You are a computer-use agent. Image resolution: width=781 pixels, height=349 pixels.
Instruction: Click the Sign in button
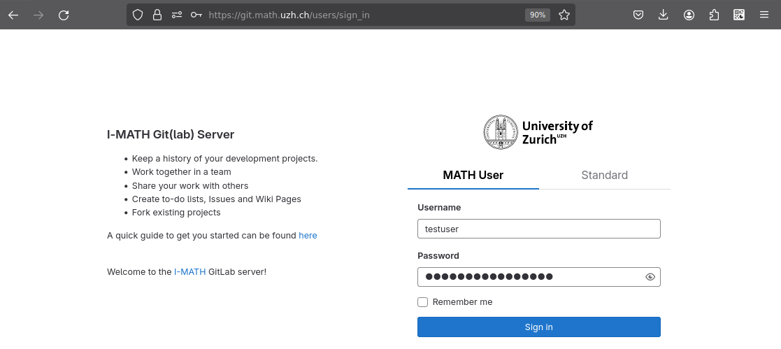[539, 327]
